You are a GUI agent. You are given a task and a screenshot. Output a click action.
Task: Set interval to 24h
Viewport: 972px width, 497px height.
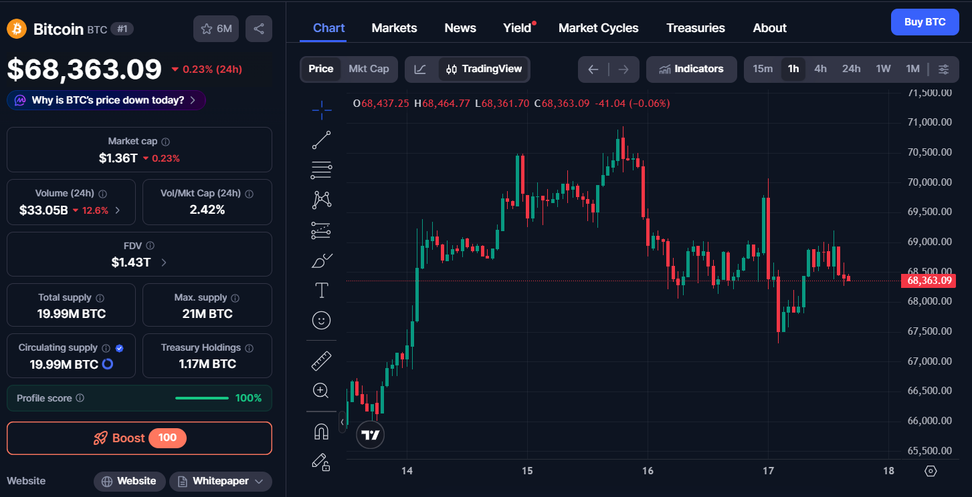pos(852,69)
